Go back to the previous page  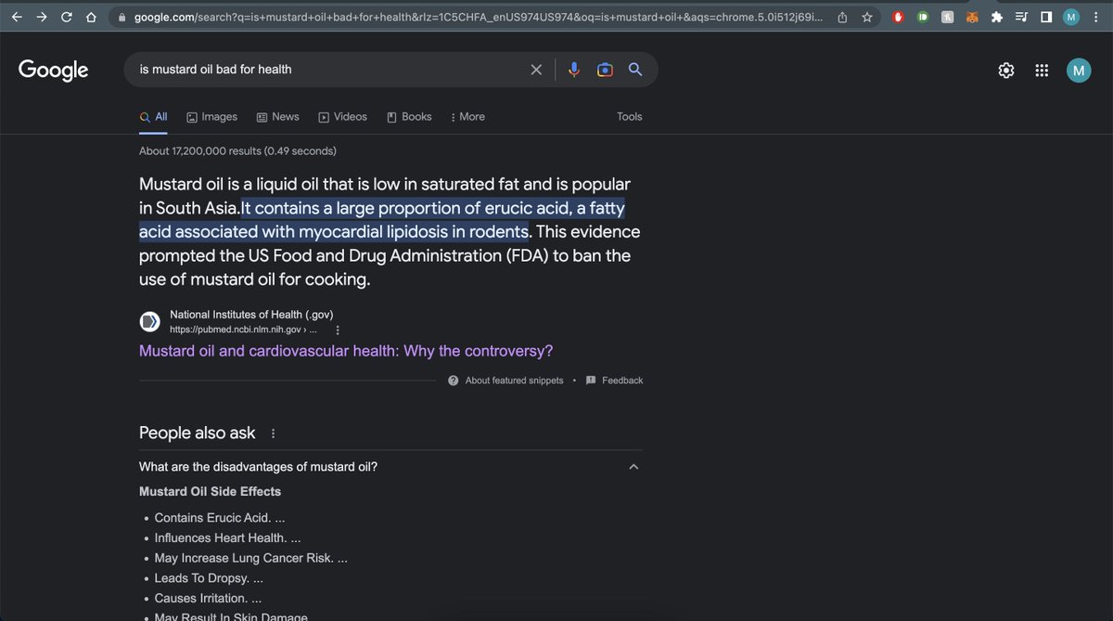coord(17,18)
